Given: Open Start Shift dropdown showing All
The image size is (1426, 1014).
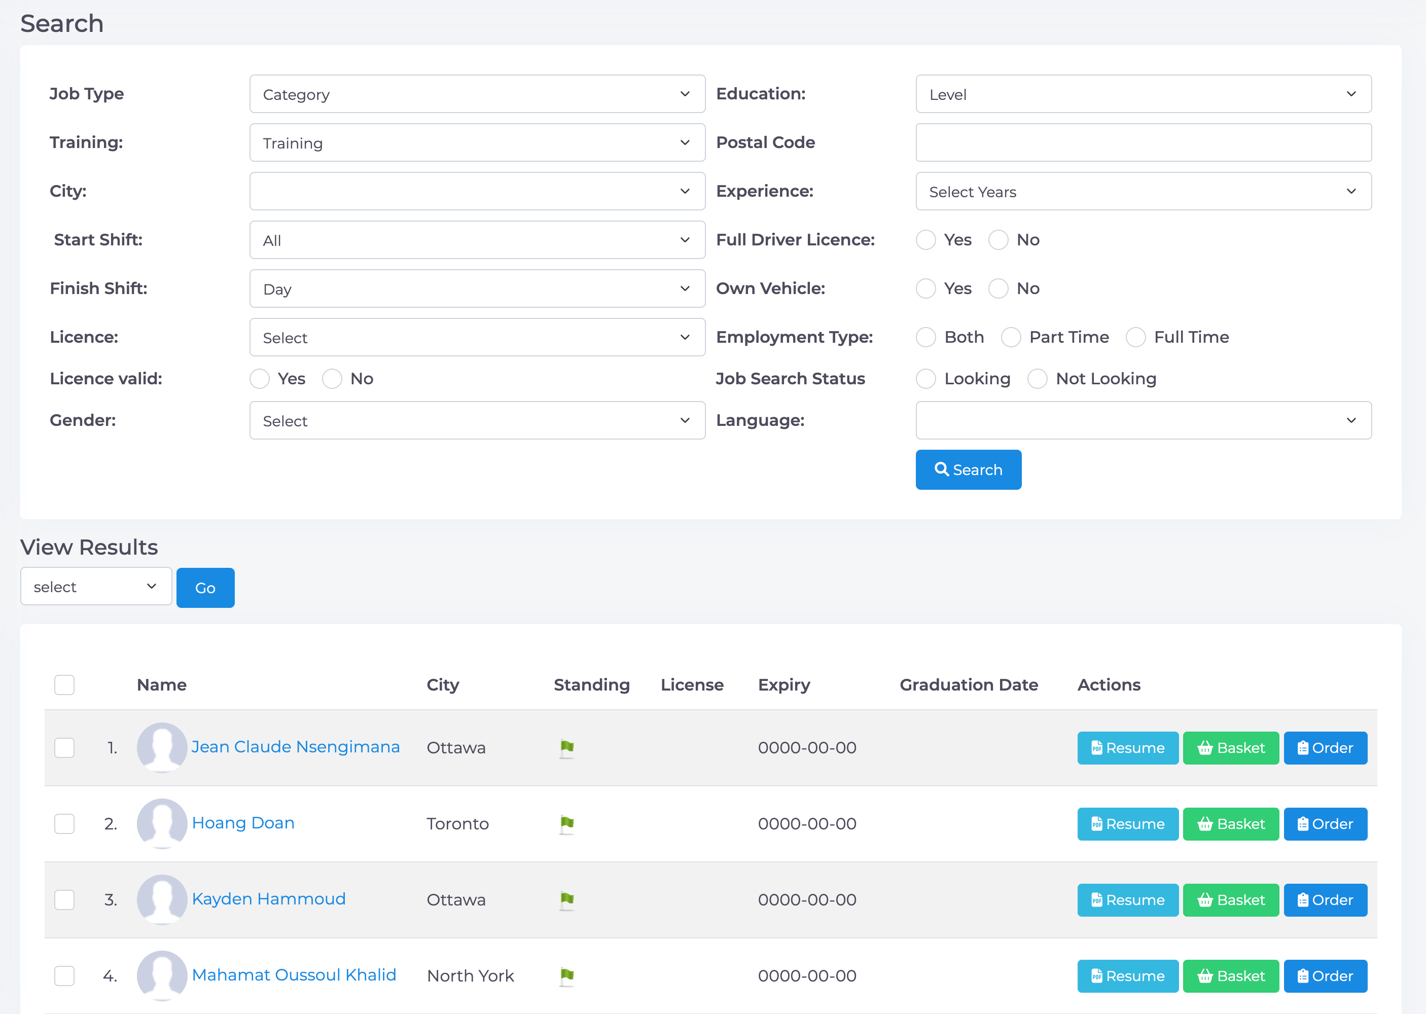Looking at the screenshot, I should 477,240.
